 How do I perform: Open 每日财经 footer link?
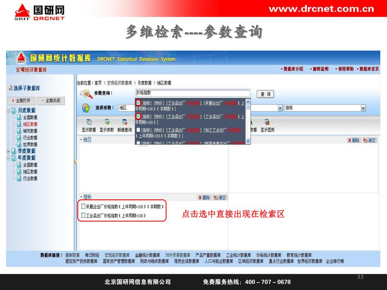click(x=92, y=255)
